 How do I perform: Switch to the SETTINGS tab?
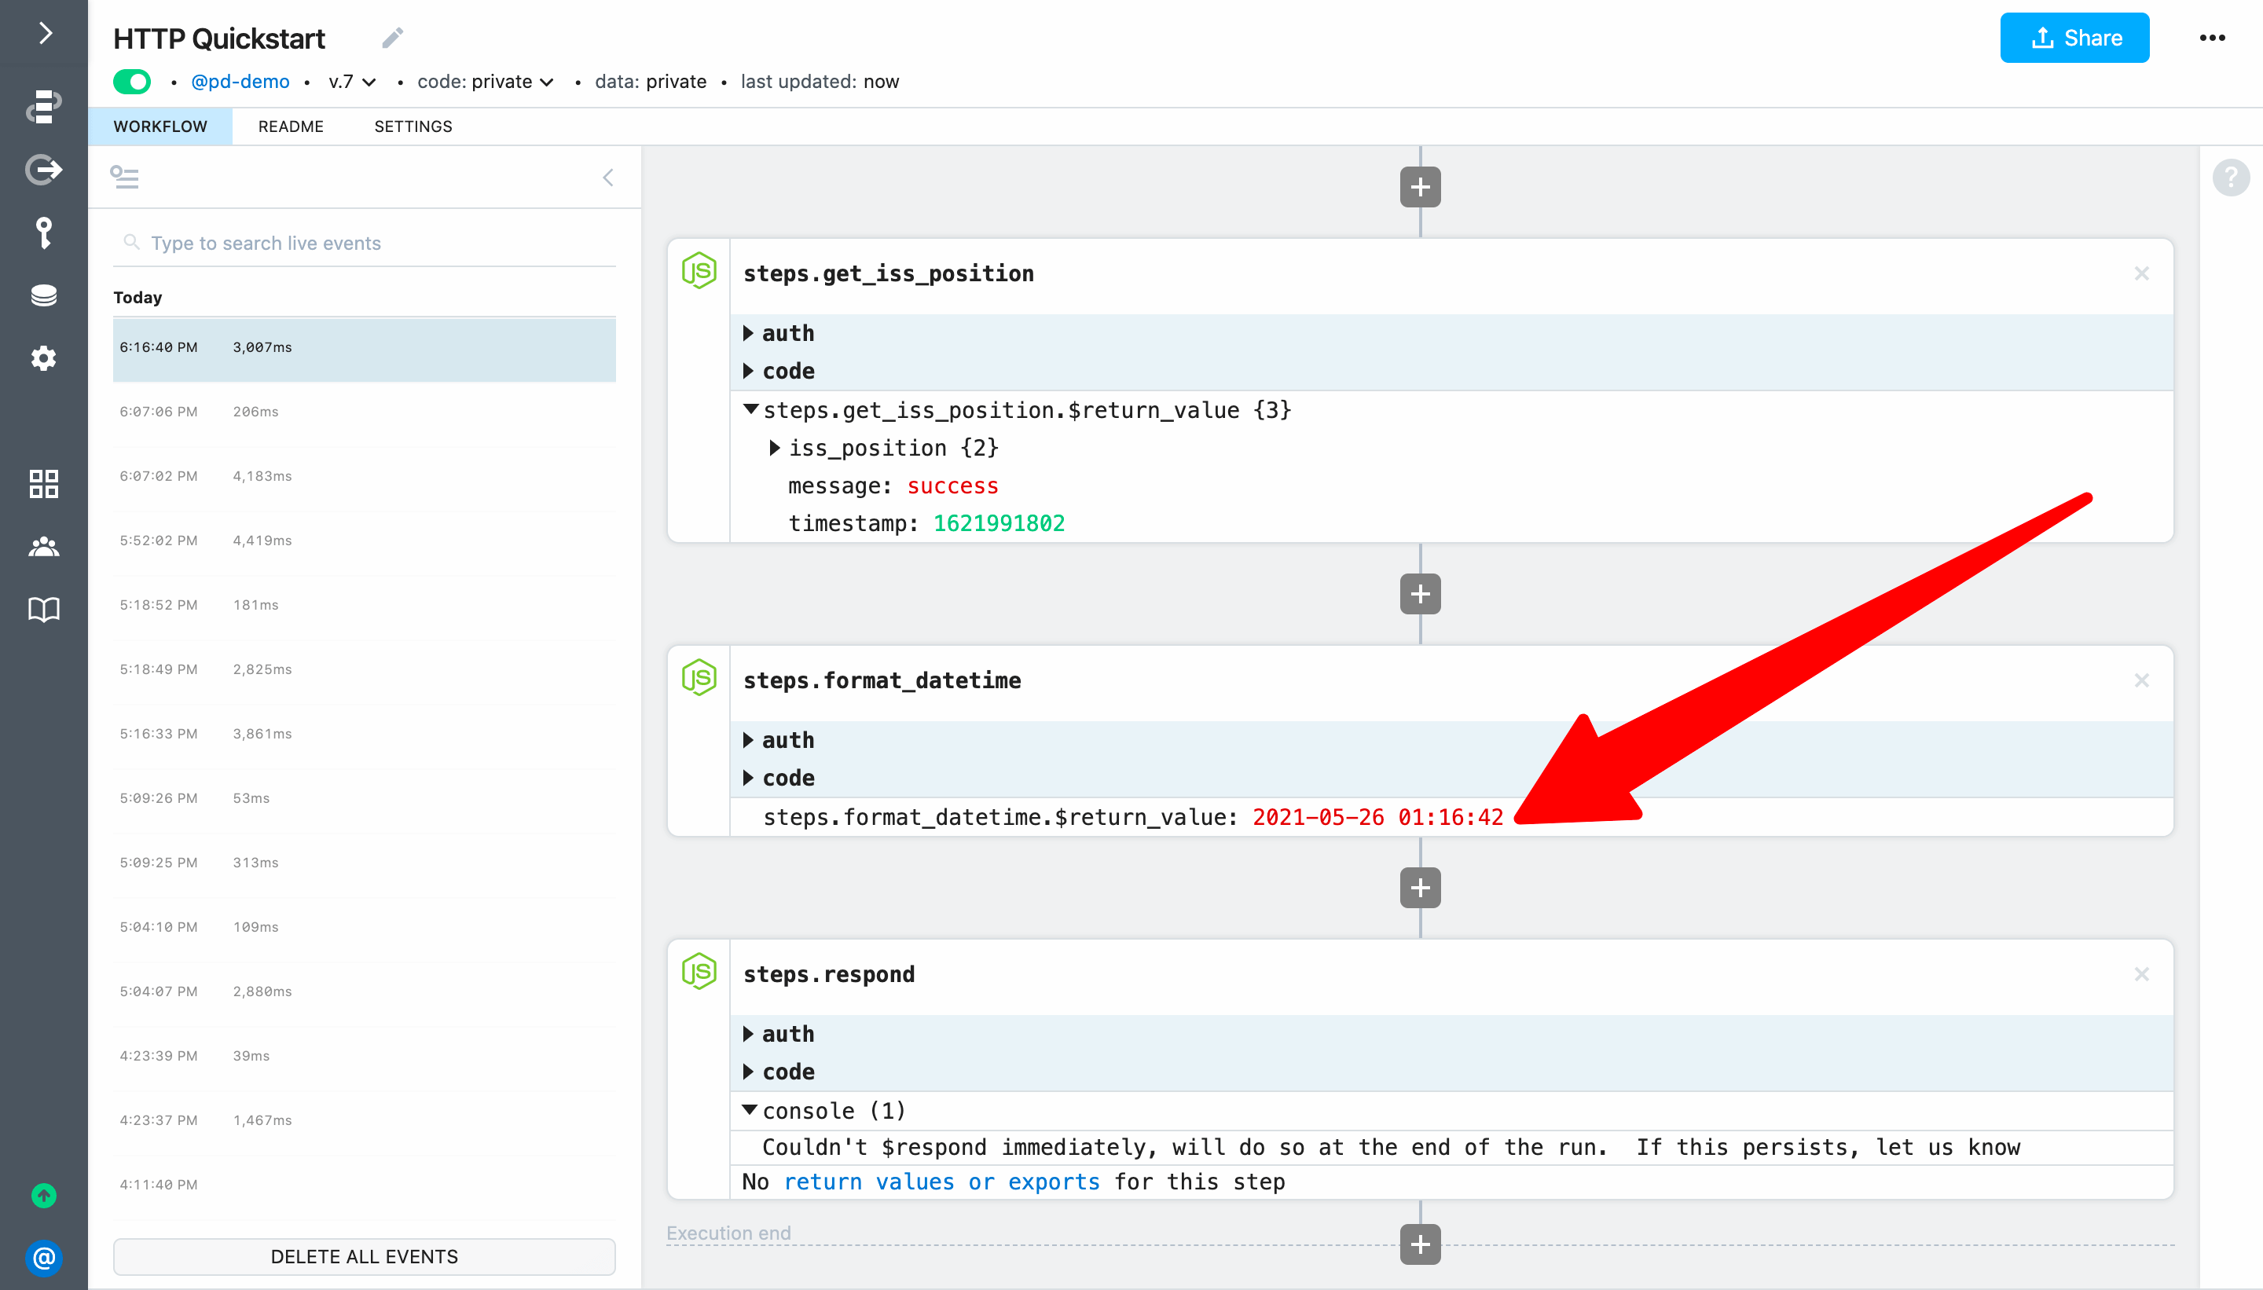point(413,126)
